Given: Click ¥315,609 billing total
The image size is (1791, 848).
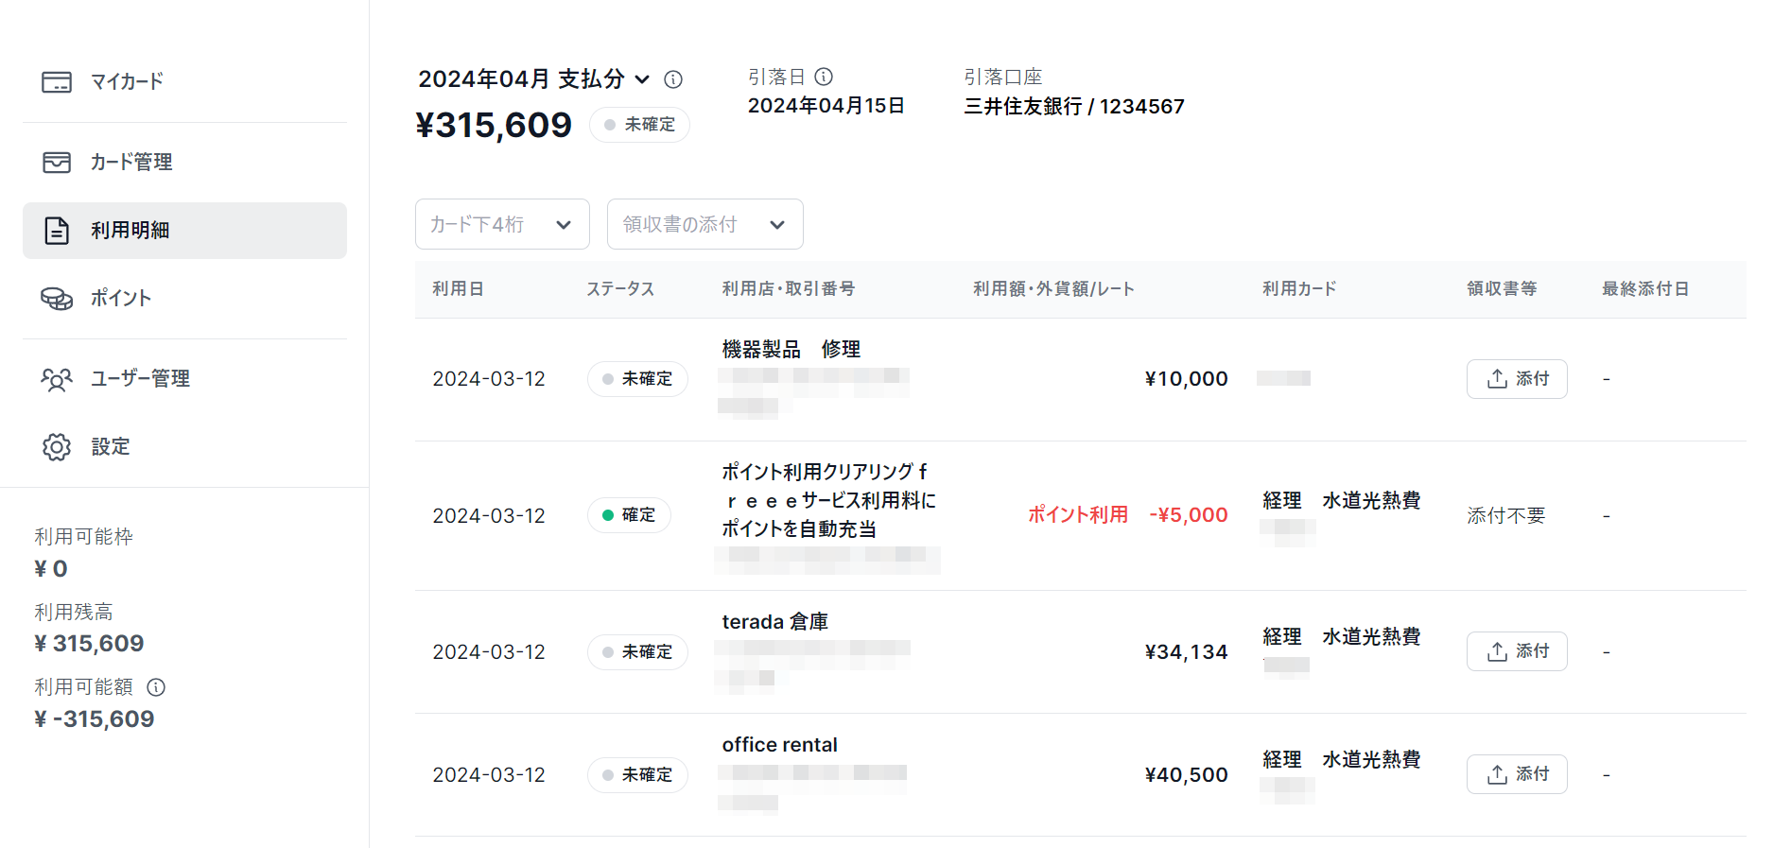Looking at the screenshot, I should pos(494,125).
